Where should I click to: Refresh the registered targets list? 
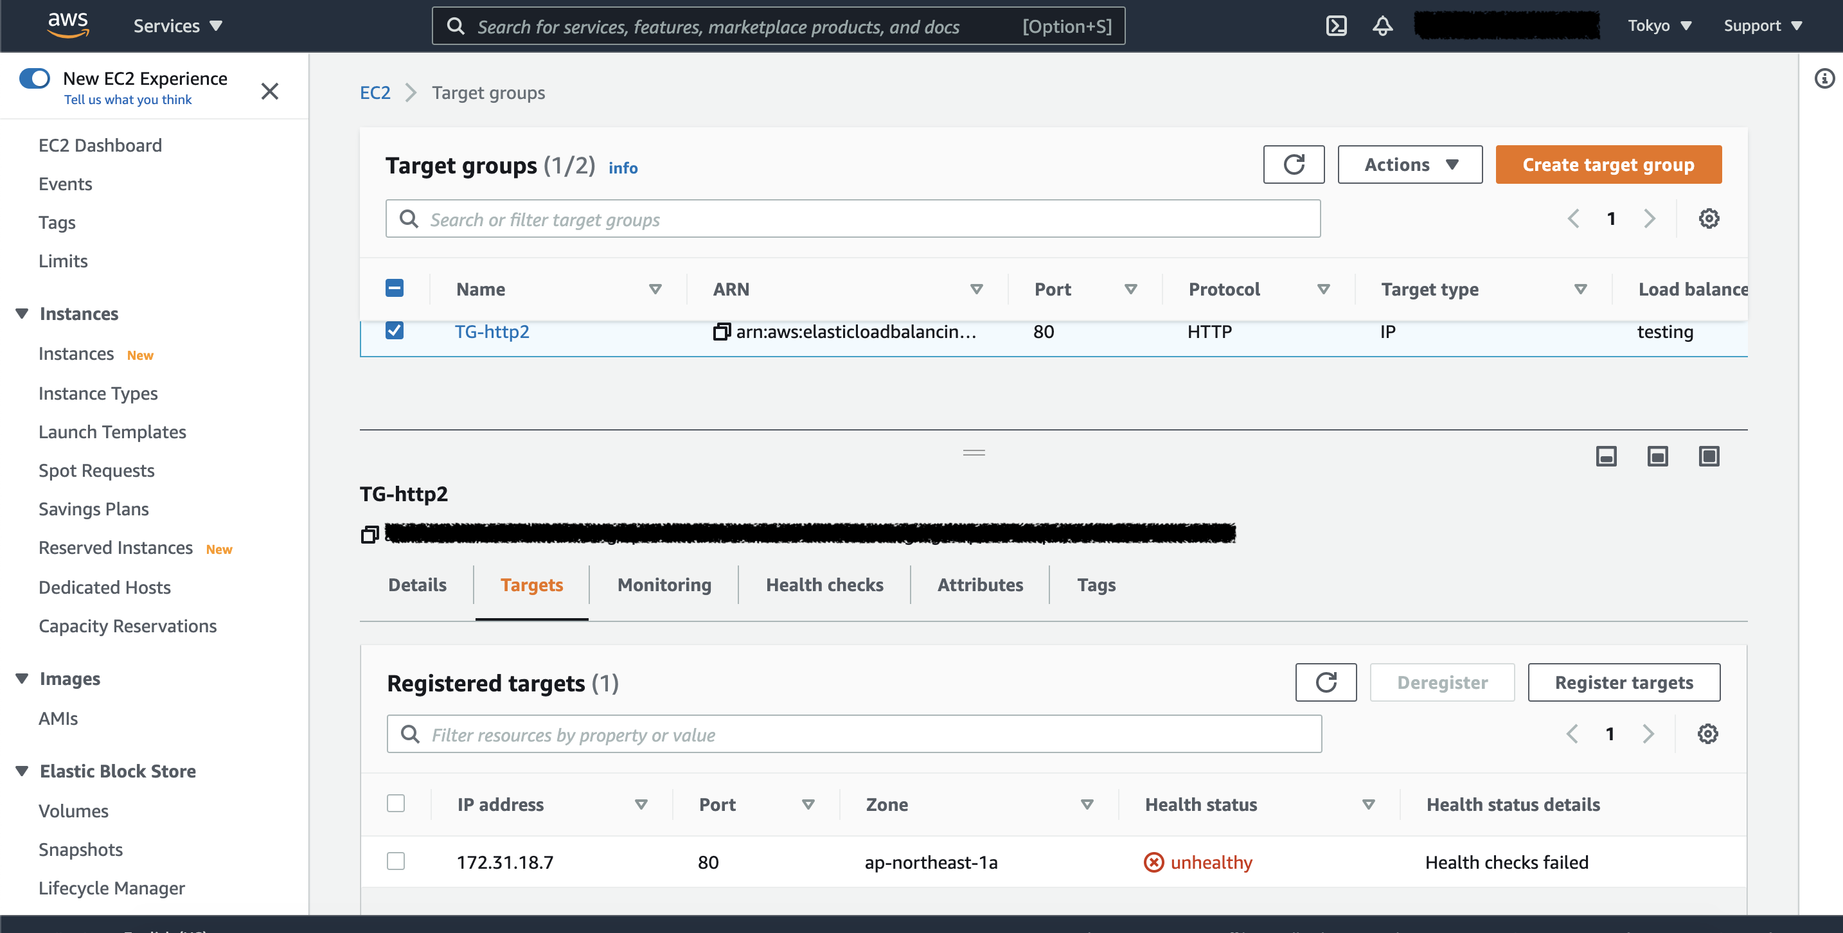(x=1325, y=682)
